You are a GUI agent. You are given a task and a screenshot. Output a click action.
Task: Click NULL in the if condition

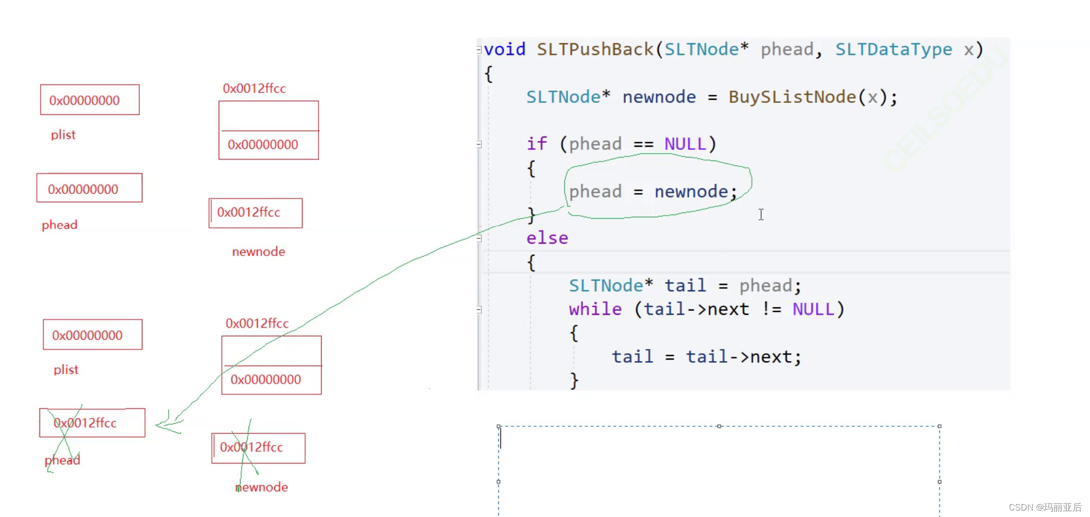[x=685, y=144]
